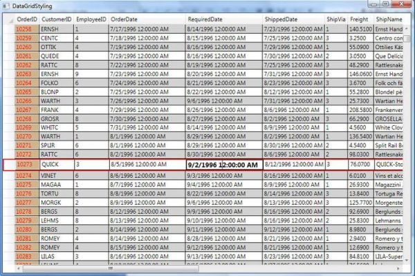
Task: Sort by the RequiredDate column header
Action: pos(224,19)
